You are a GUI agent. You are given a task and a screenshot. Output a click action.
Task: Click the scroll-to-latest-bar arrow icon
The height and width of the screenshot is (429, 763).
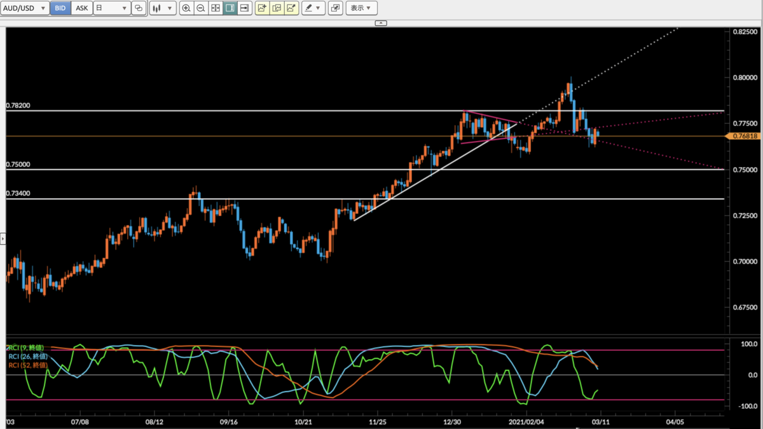[x=244, y=8]
